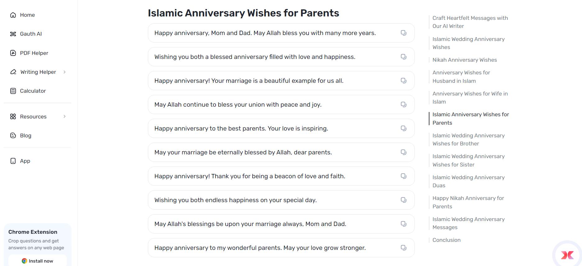The height and width of the screenshot is (266, 582).
Task: Select the Calculator icon
Action: tap(13, 91)
